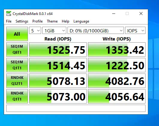Run the RND4K Q1T1 benchmark
The width and height of the screenshot is (159, 126).
17,96
